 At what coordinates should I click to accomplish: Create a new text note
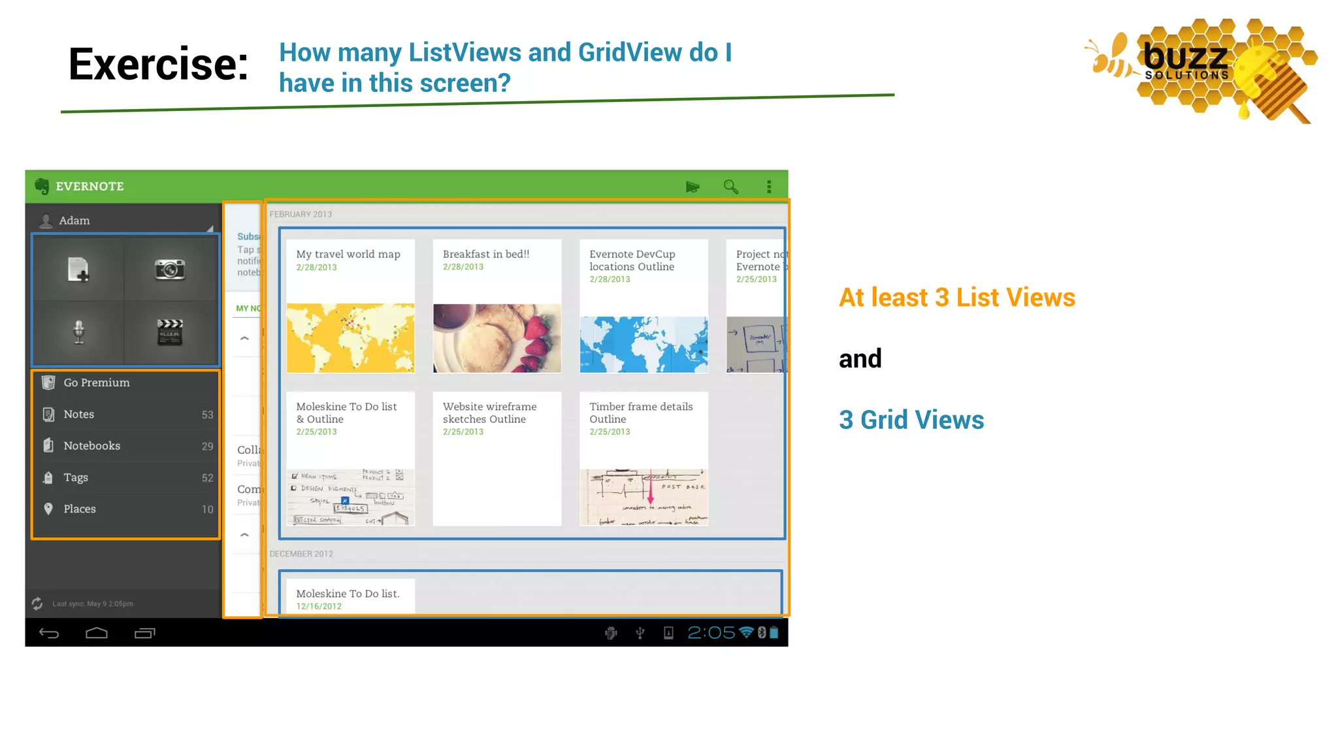(78, 269)
